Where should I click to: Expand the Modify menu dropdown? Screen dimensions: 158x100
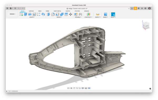coord(59,17)
